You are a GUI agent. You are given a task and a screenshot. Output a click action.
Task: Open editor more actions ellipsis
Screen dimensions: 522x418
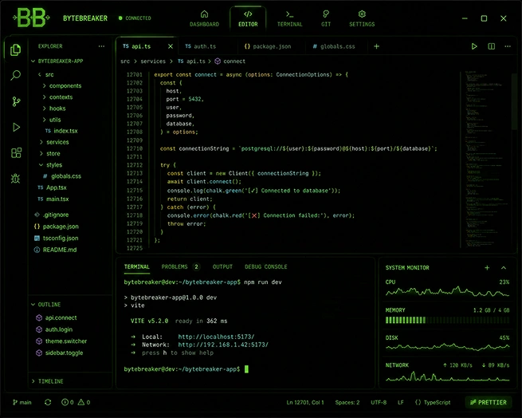click(x=508, y=46)
